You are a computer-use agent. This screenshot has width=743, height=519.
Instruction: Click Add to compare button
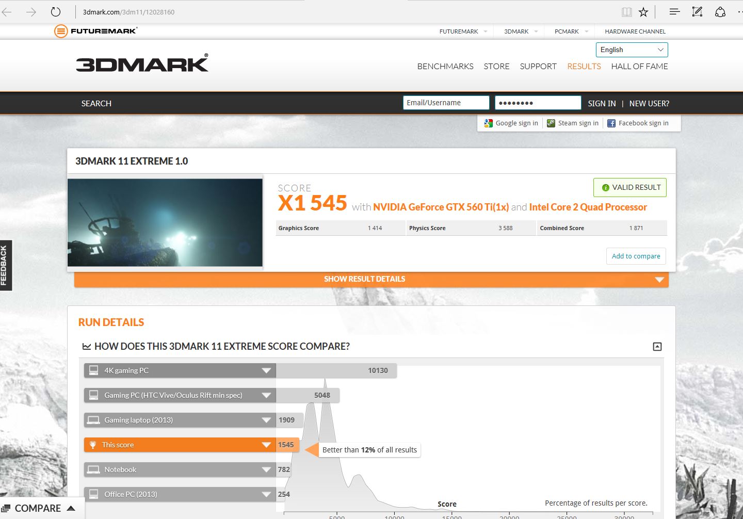point(636,256)
